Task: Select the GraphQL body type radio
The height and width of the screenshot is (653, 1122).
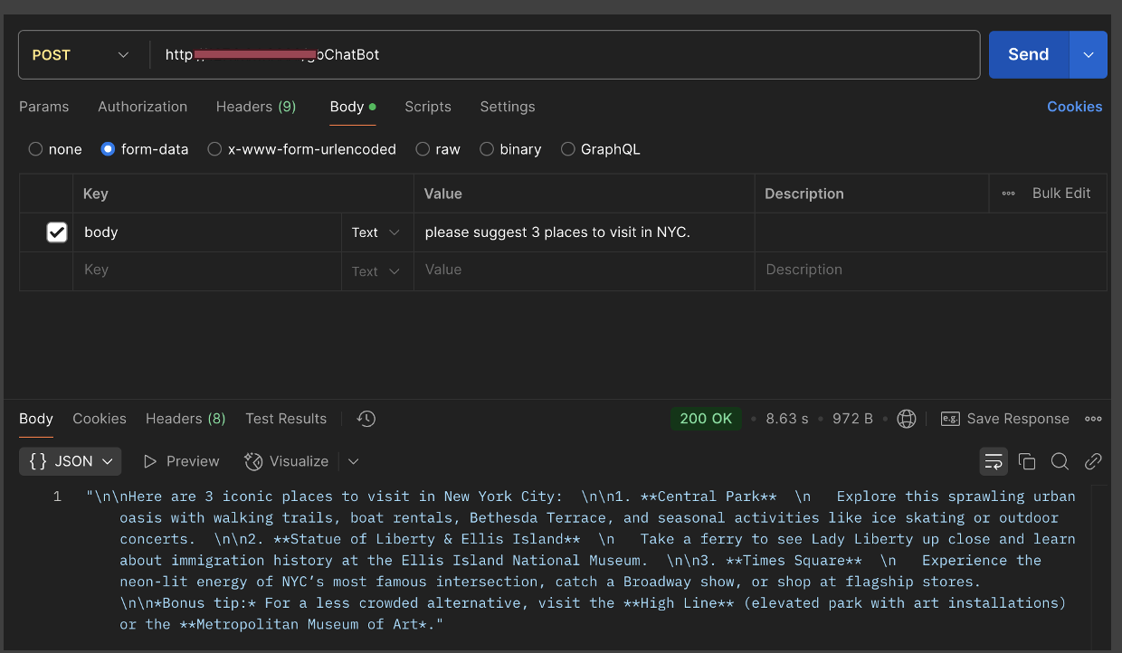Action: (x=568, y=149)
